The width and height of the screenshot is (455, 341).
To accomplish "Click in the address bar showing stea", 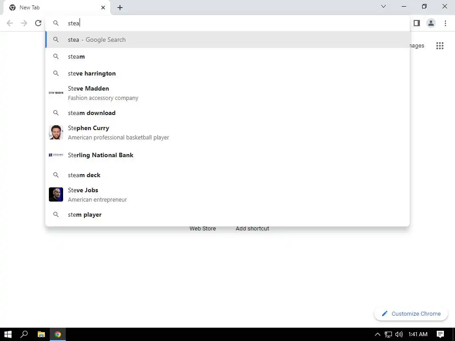I will pos(227,23).
